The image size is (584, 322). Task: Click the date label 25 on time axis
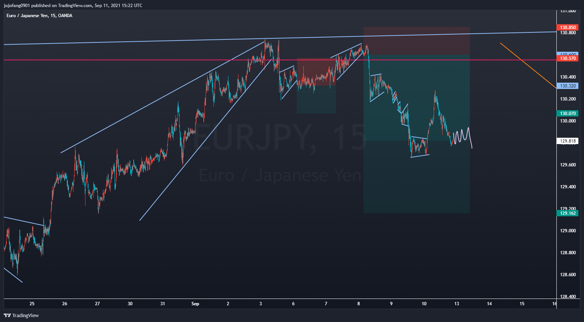[32, 304]
